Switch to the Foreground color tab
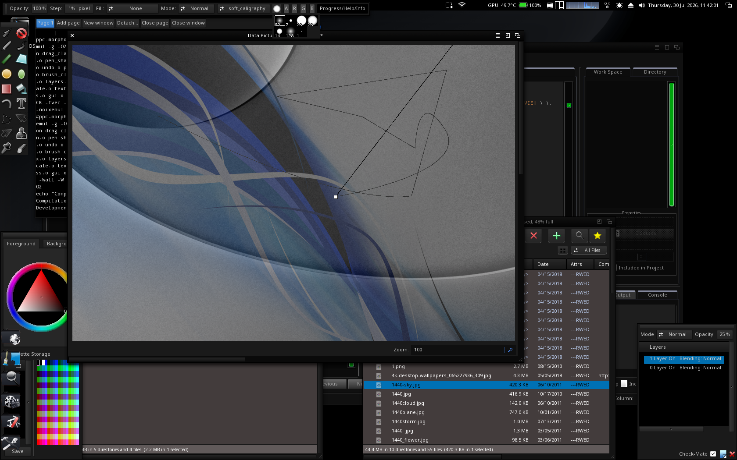Viewport: 737px width, 460px height. pyautogui.click(x=21, y=244)
